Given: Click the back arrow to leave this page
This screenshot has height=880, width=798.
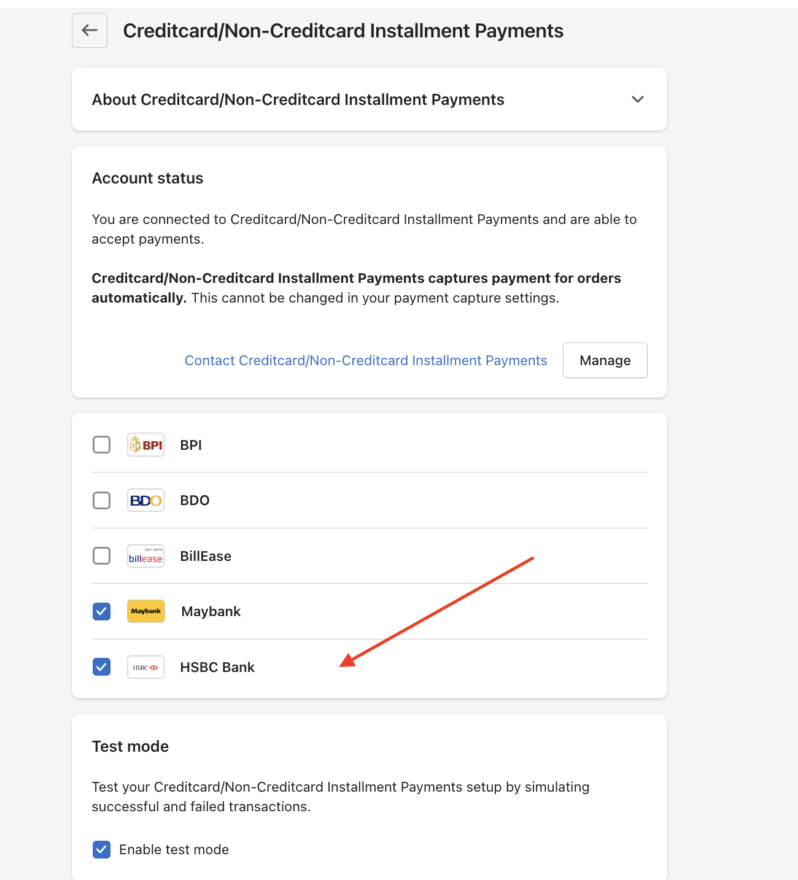Looking at the screenshot, I should pos(89,30).
